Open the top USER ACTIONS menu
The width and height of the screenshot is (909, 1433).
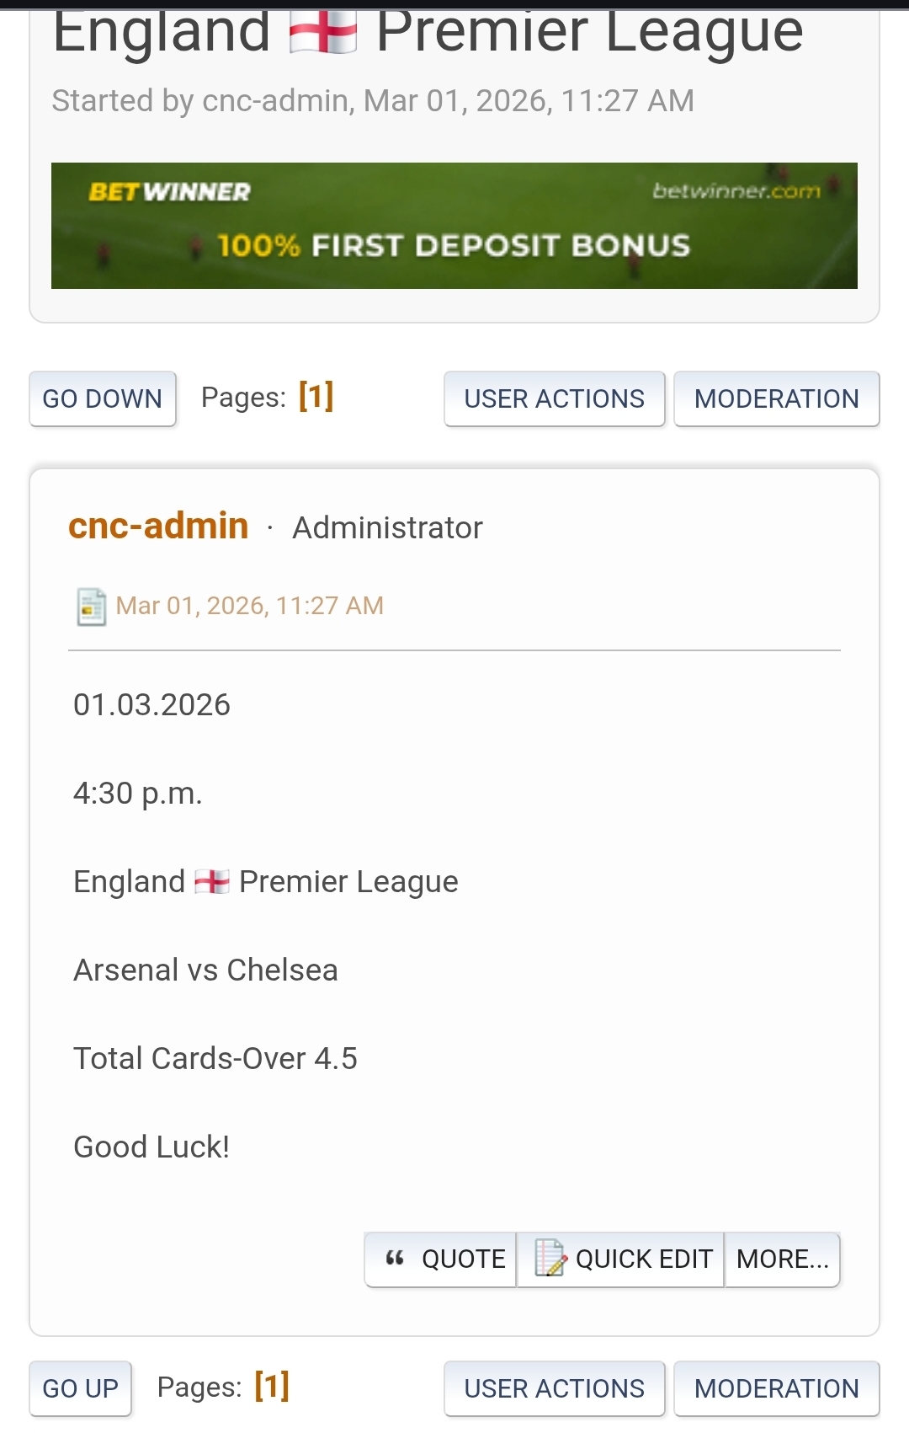pyautogui.click(x=554, y=398)
